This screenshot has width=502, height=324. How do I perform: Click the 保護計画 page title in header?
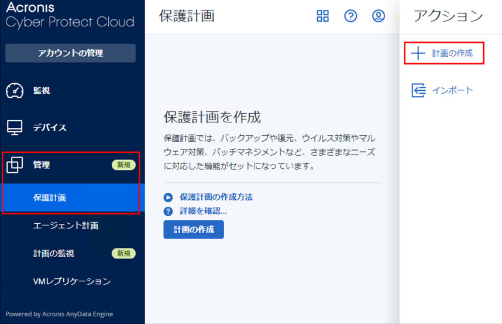tap(187, 16)
